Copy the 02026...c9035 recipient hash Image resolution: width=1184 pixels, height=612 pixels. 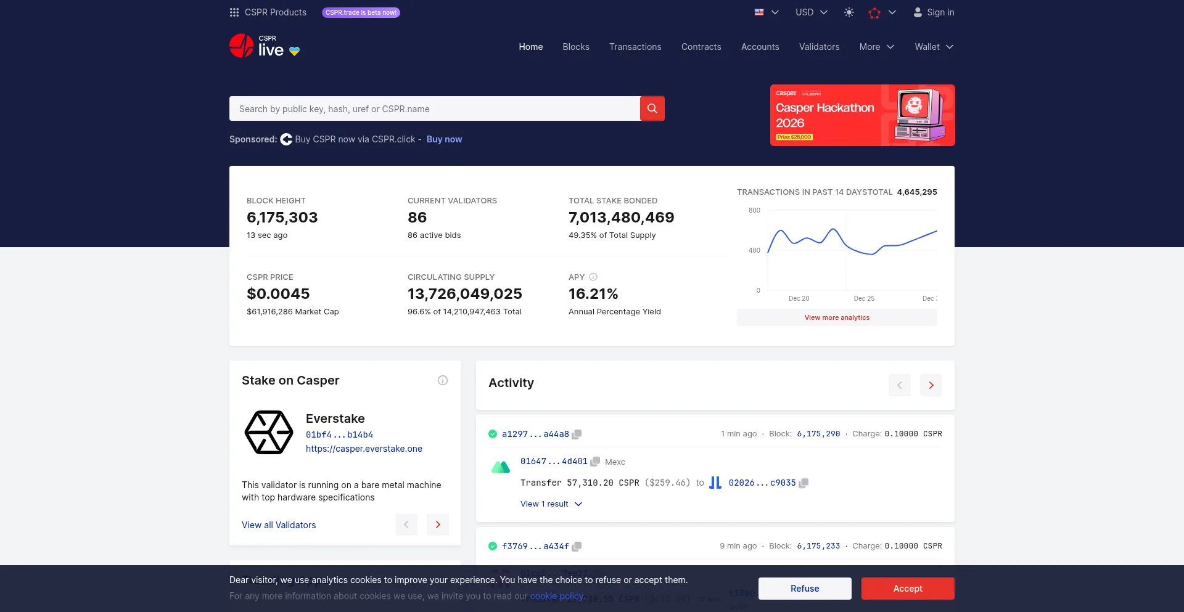click(804, 483)
